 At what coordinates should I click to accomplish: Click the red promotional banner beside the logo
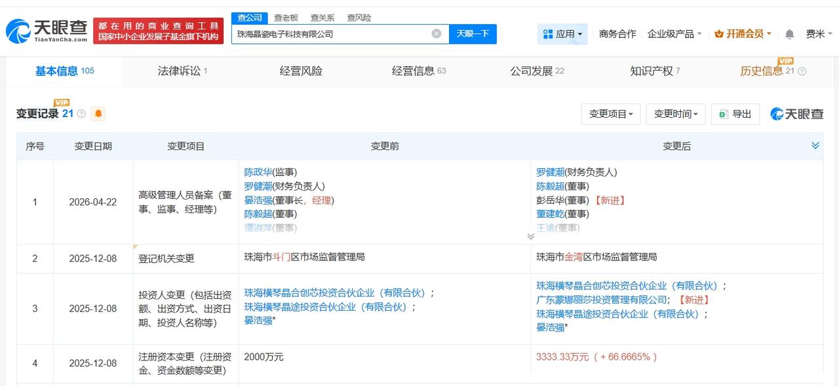pyautogui.click(x=159, y=31)
